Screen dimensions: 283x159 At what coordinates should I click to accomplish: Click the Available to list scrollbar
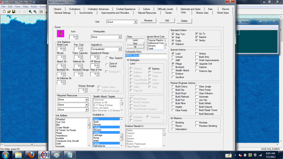click(x=121, y=132)
